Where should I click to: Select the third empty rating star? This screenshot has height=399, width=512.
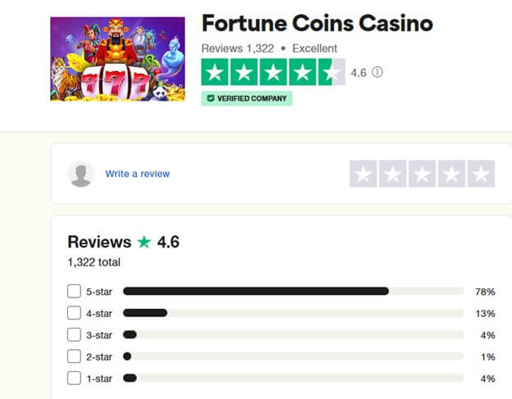[423, 174]
